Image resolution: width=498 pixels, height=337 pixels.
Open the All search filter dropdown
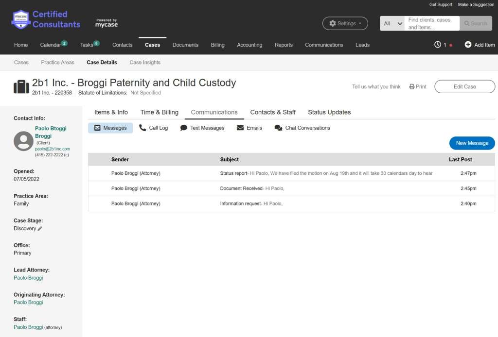click(392, 23)
